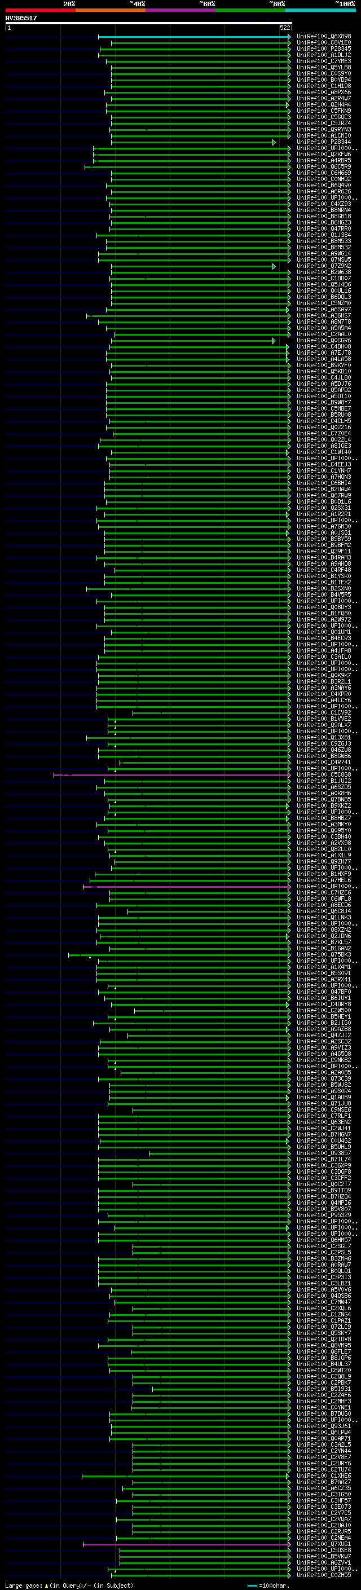Click hit label UniRef100_Q9ALX7
361x1590 pixels.
tap(323, 725)
